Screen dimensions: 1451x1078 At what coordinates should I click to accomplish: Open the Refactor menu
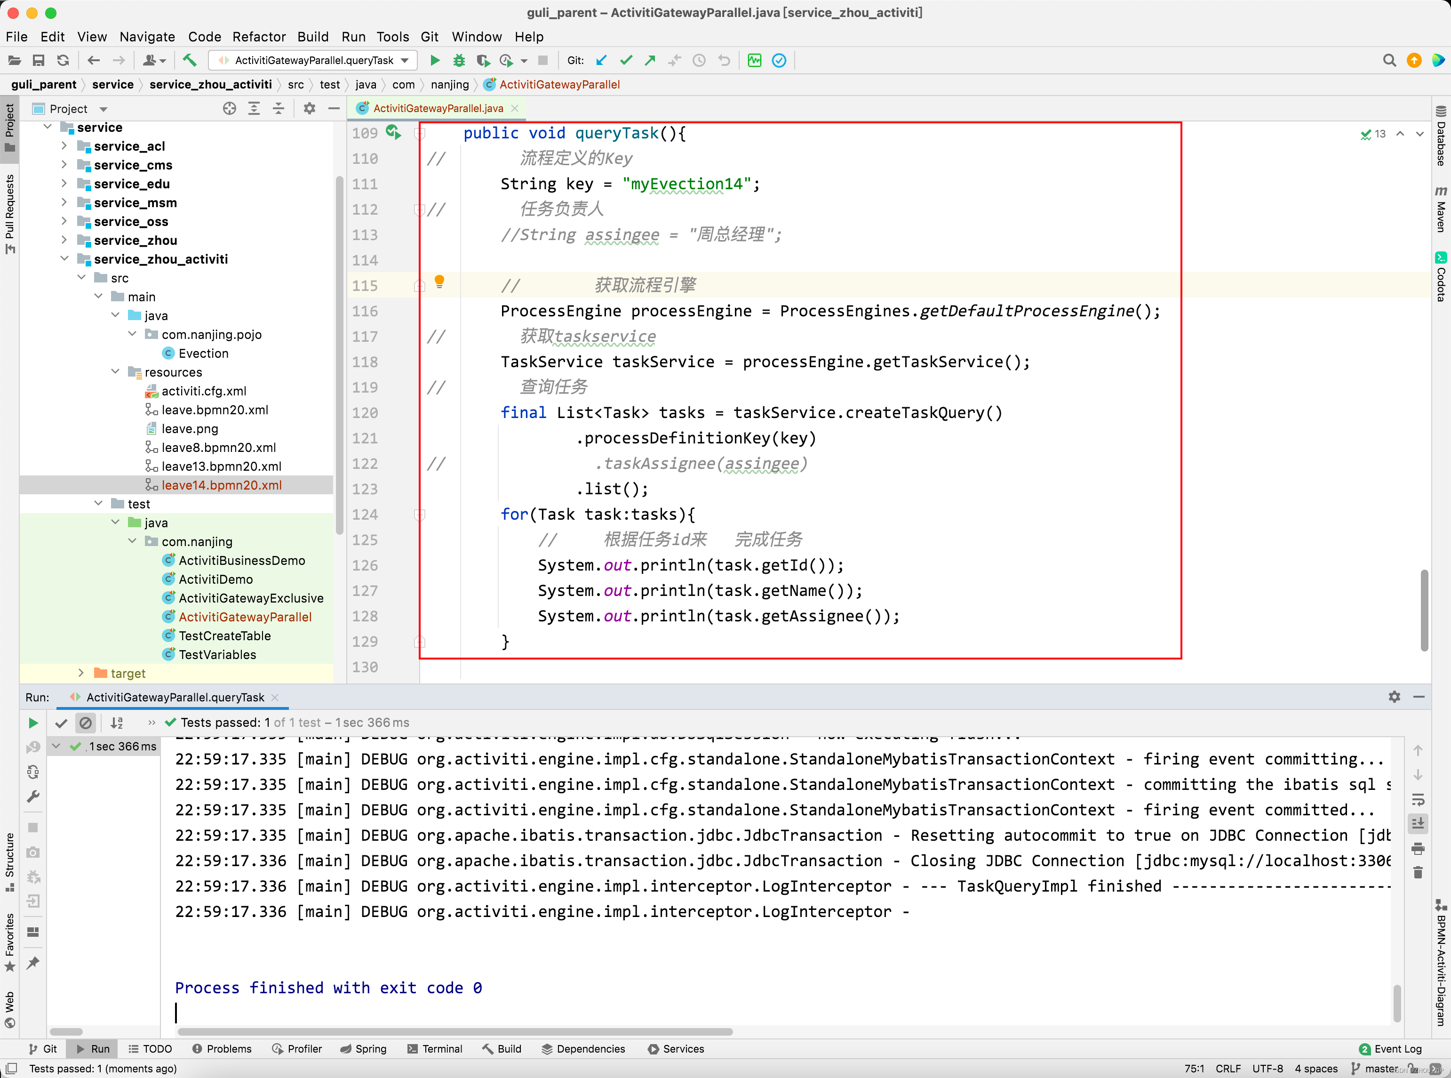click(x=259, y=37)
